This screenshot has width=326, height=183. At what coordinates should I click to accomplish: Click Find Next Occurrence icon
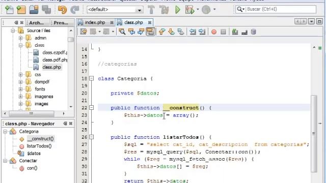(x=141, y=32)
